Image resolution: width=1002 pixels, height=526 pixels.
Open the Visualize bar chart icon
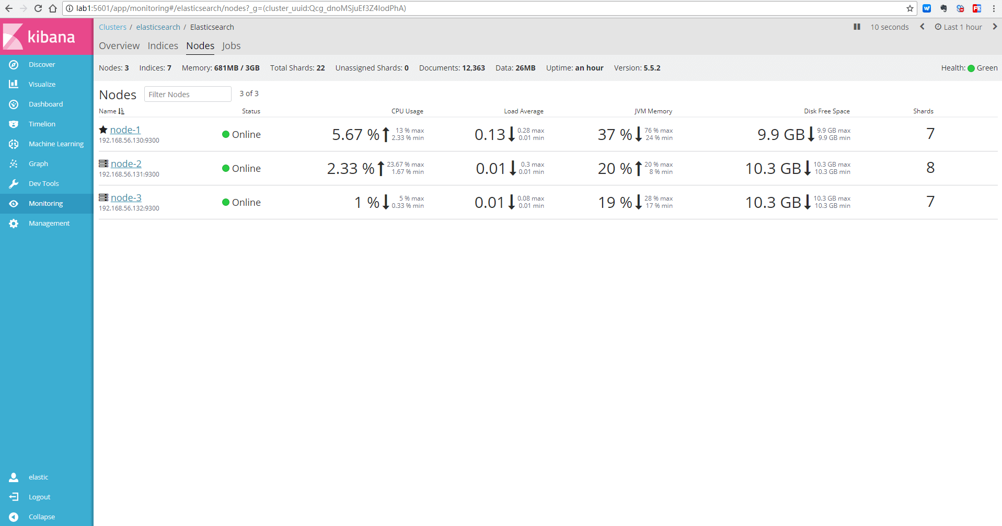pos(14,84)
